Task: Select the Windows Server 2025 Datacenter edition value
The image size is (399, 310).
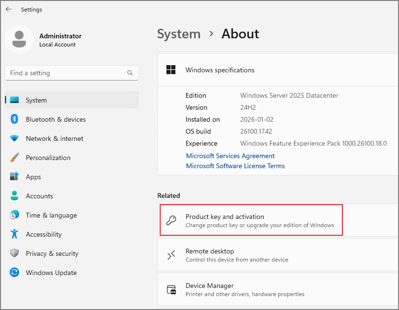Action: tap(289, 95)
